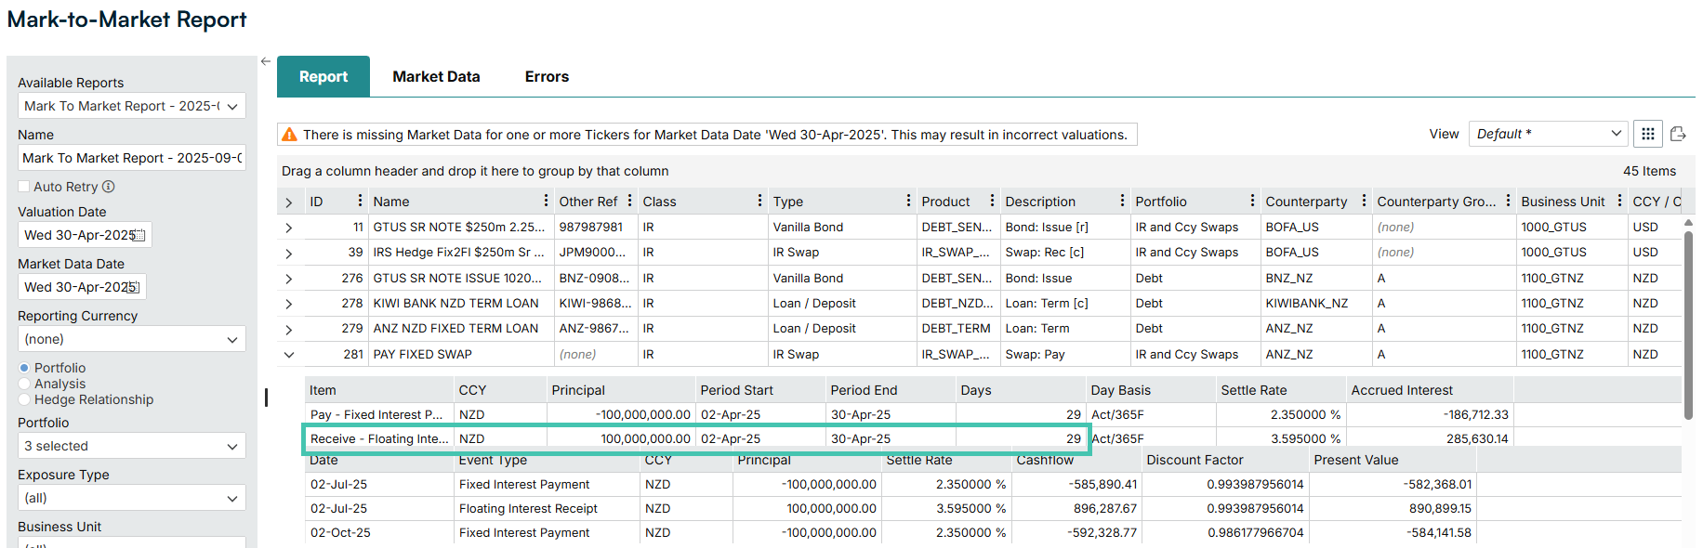The height and width of the screenshot is (548, 1703).
Task: Switch to the Report tab
Action: coord(323,76)
